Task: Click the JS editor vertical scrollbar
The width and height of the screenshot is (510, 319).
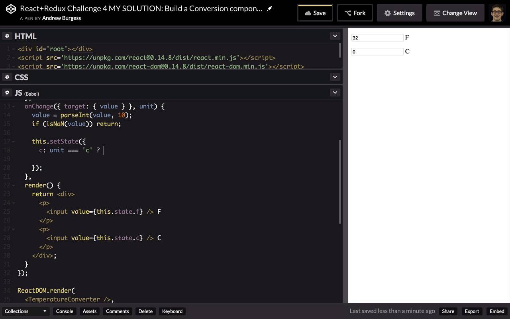Action: coord(340,181)
